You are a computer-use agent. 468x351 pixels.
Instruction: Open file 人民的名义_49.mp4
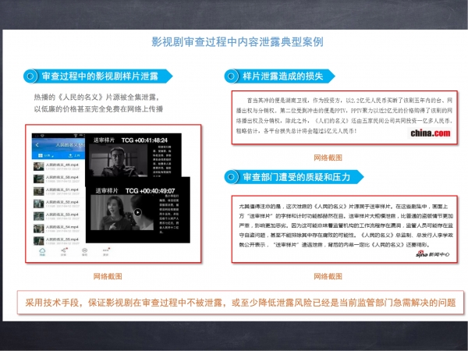(x=58, y=167)
